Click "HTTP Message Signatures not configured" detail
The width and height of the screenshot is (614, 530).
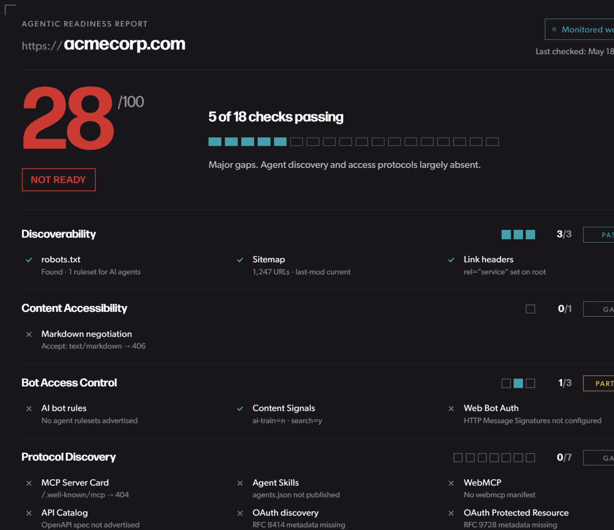pyautogui.click(x=532, y=421)
